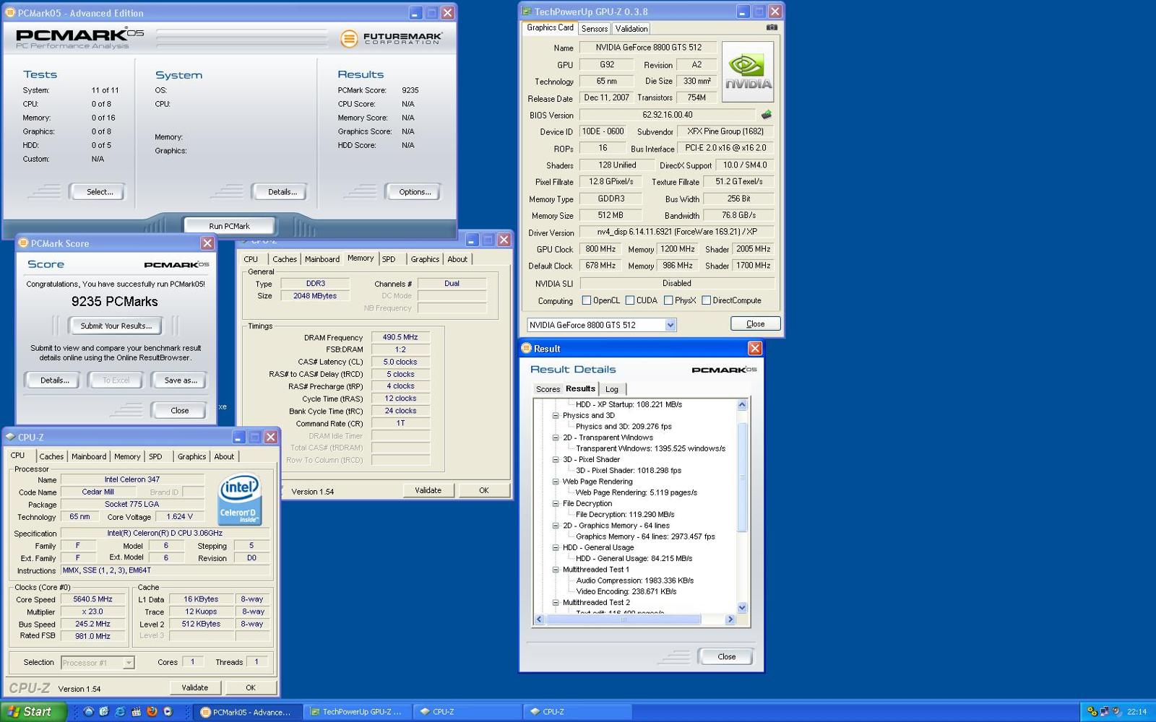Click Details... button under System in PCMark05
1156x722 pixels.
point(282,192)
